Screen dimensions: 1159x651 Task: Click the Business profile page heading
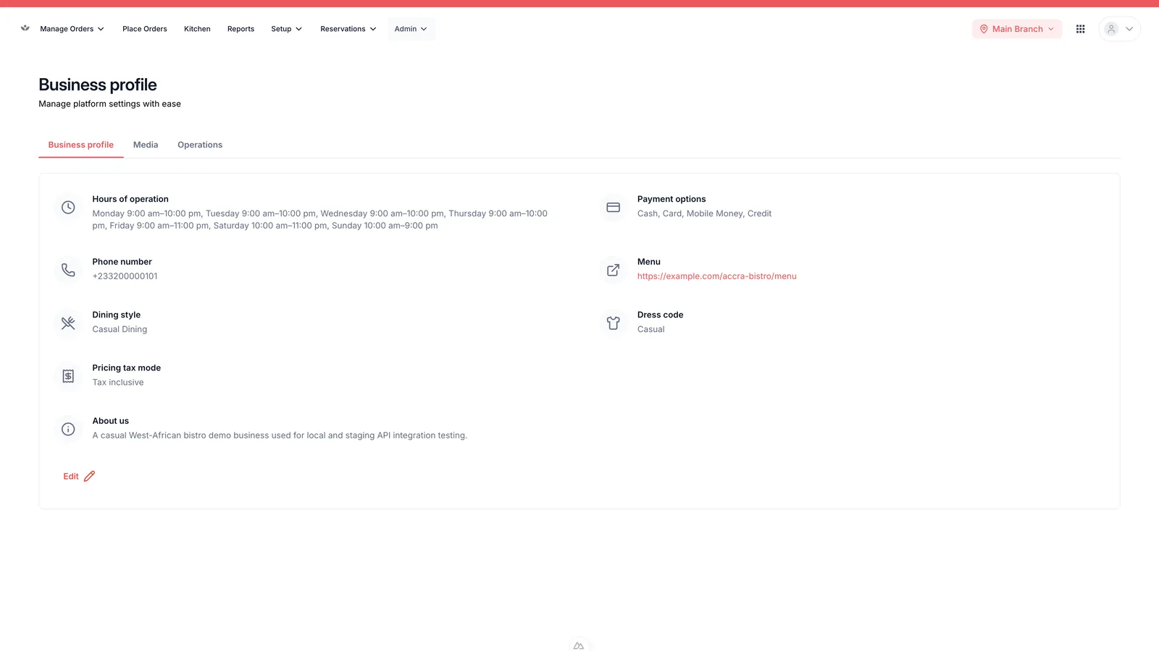pyautogui.click(x=98, y=85)
